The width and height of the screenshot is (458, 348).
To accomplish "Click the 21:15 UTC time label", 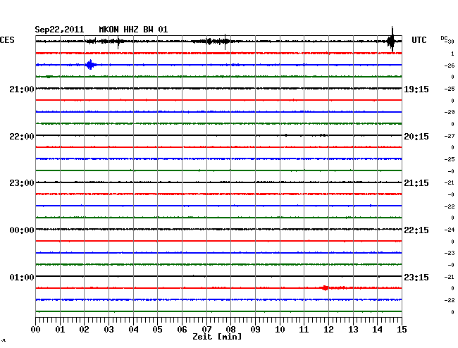I will pos(416,183).
